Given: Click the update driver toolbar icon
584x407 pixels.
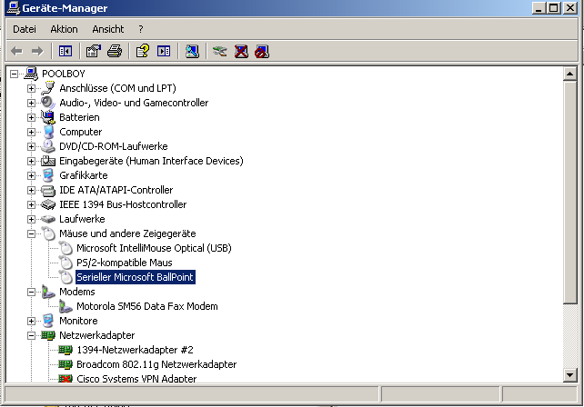Looking at the screenshot, I should [220, 51].
